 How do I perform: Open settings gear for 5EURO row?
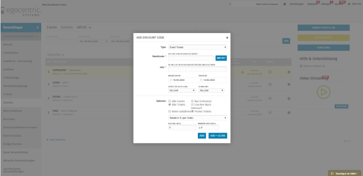pyautogui.click(x=289, y=99)
